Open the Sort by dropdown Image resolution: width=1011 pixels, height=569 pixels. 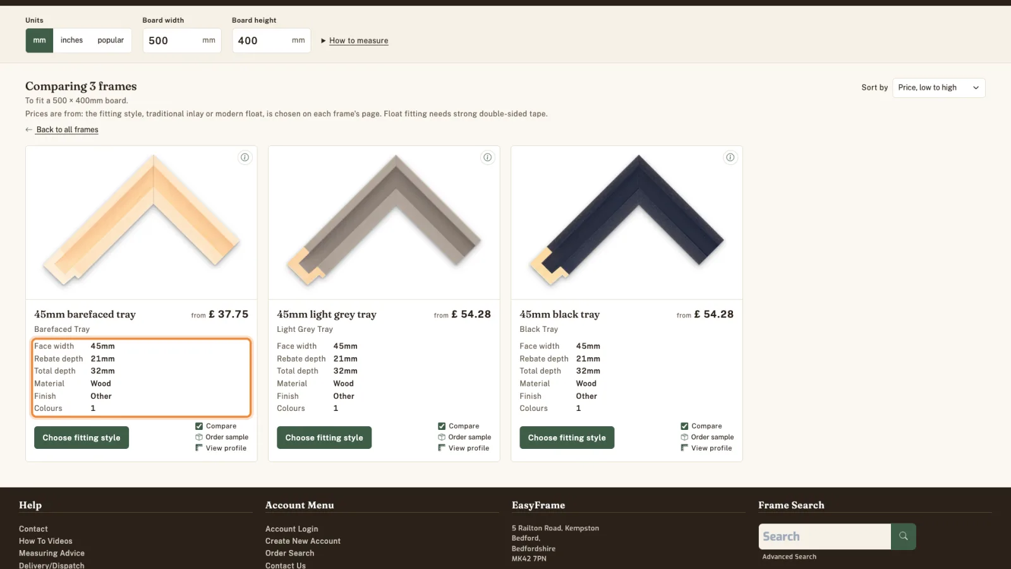pyautogui.click(x=938, y=88)
